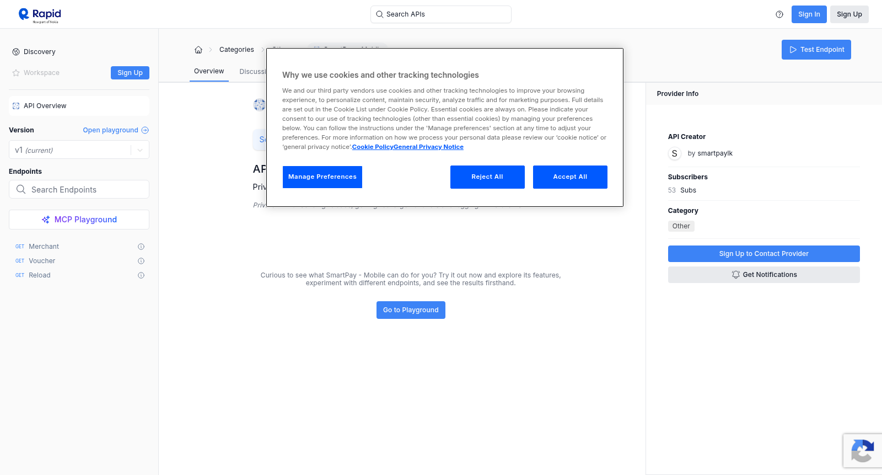Launch the MCP Playground
The height and width of the screenshot is (475, 882).
click(x=79, y=220)
